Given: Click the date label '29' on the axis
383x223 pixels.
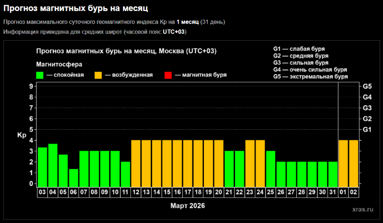Looking at the screenshot, I should click(x=312, y=192).
